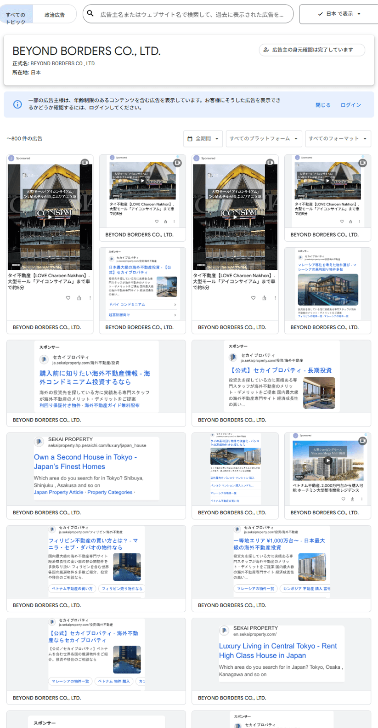This screenshot has width=378, height=728.
Task: Click the 閉じる link in notice
Action: coord(323,105)
